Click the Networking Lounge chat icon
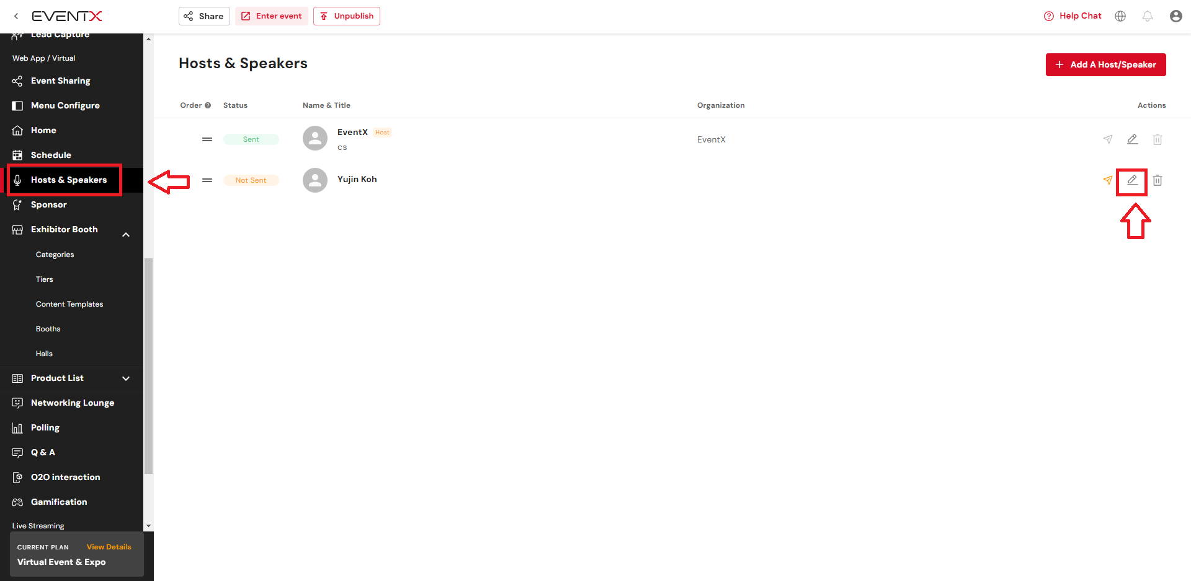This screenshot has width=1191, height=581. 17,403
